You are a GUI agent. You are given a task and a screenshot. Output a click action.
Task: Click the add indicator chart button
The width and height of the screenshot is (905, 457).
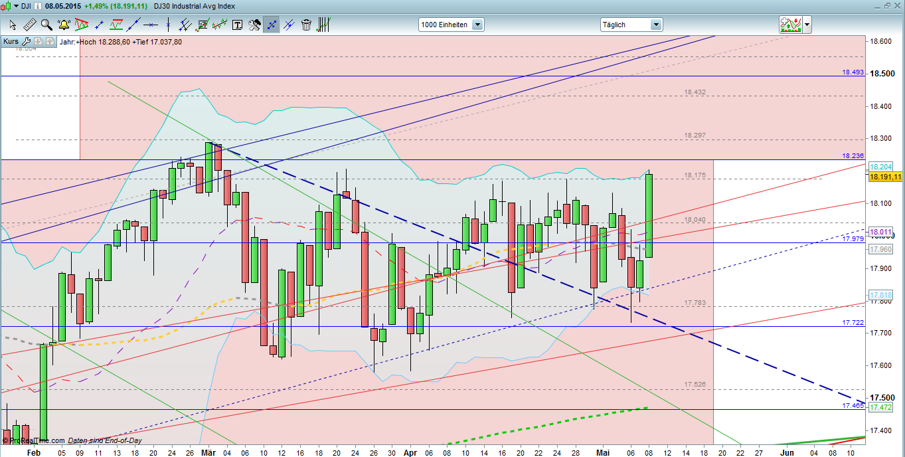[790, 25]
